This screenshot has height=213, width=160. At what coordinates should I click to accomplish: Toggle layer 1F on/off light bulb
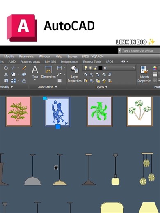tap(86, 68)
